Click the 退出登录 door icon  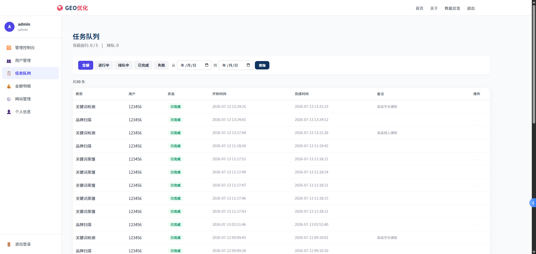click(9, 244)
